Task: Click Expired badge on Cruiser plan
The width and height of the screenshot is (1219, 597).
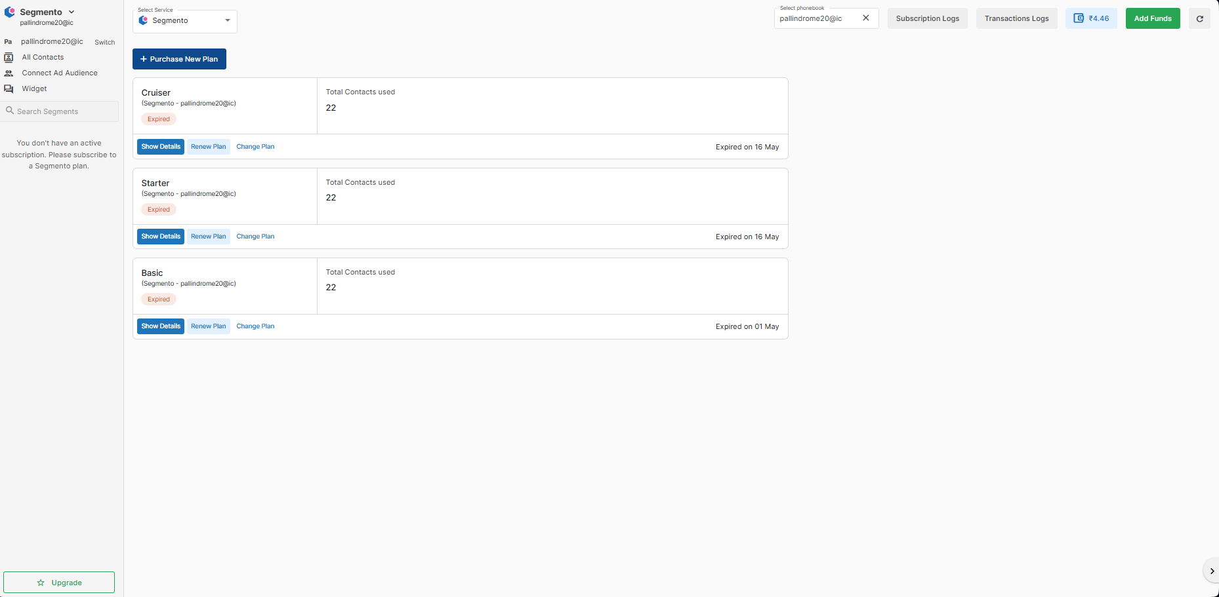Action: tap(159, 119)
